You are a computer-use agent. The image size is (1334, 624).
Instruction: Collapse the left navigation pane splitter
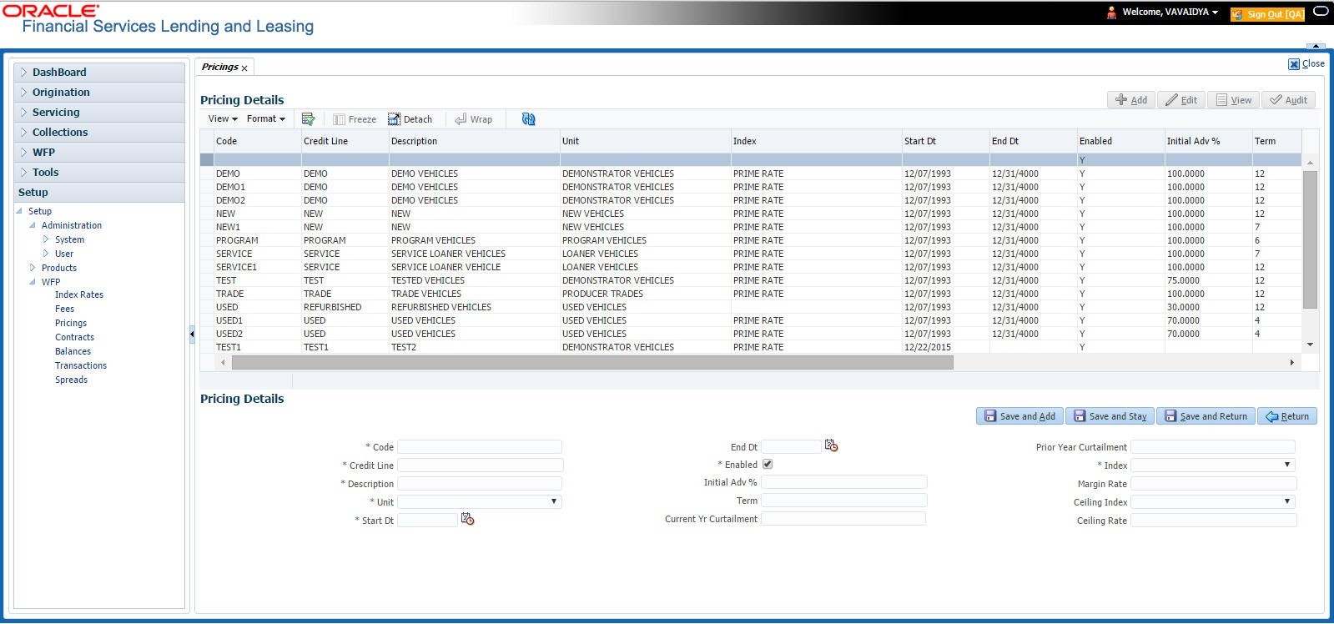click(x=191, y=334)
